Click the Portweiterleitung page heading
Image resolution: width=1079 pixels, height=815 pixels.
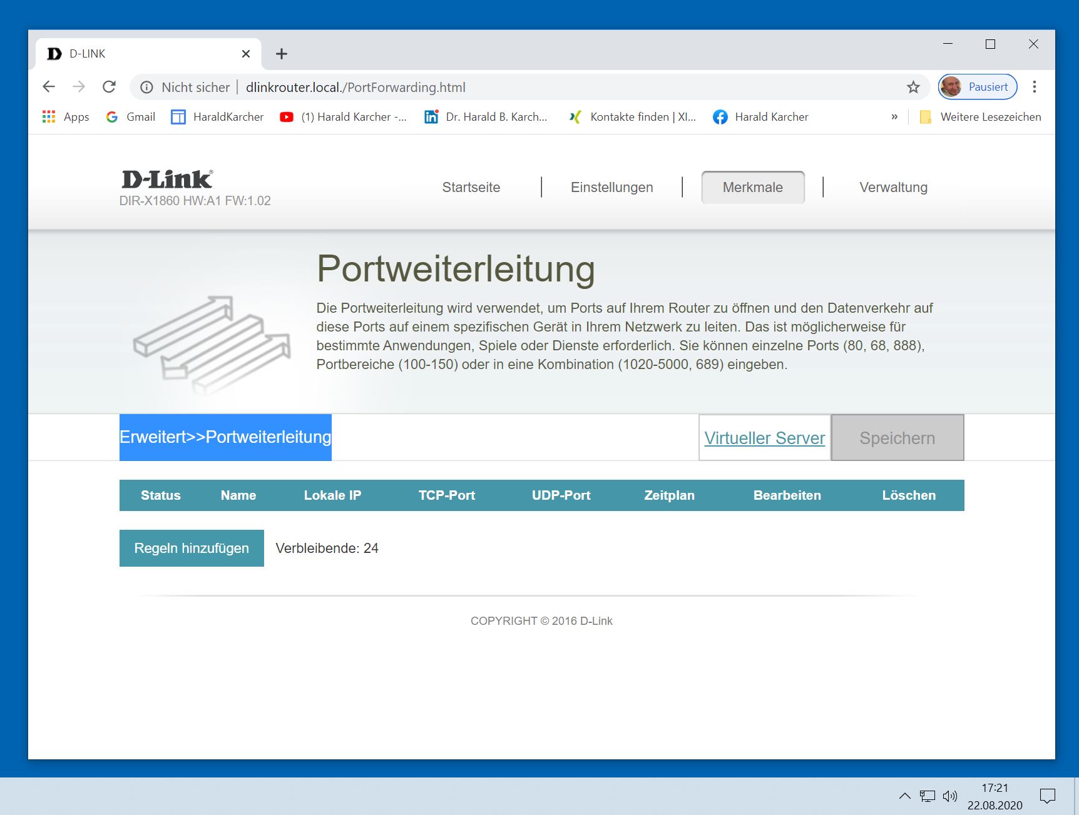click(x=456, y=269)
